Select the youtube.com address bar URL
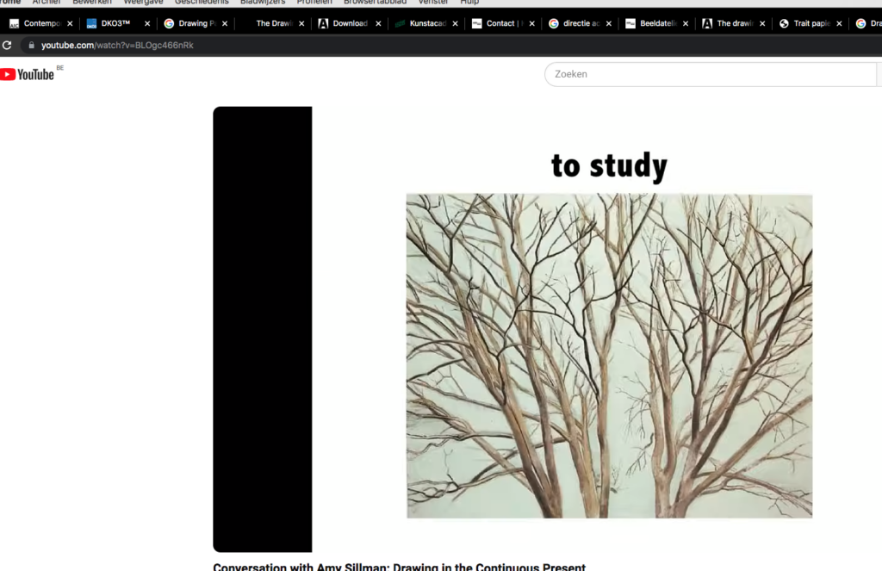This screenshot has width=882, height=571. pos(117,45)
